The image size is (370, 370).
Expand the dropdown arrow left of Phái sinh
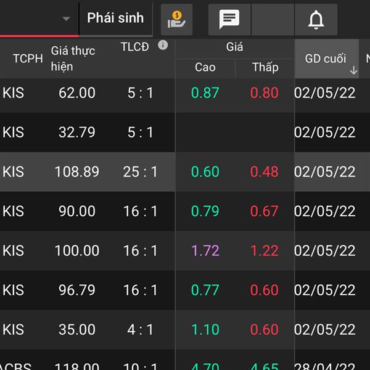(66, 18)
